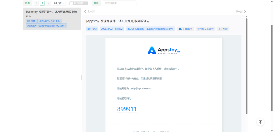Click the pane splitter handle between list and detail

click(81, 78)
